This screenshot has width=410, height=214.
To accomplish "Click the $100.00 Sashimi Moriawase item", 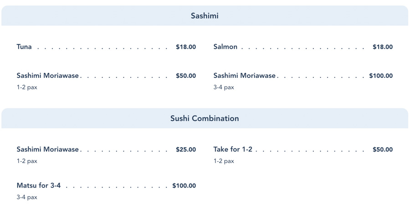I will pyautogui.click(x=245, y=76).
